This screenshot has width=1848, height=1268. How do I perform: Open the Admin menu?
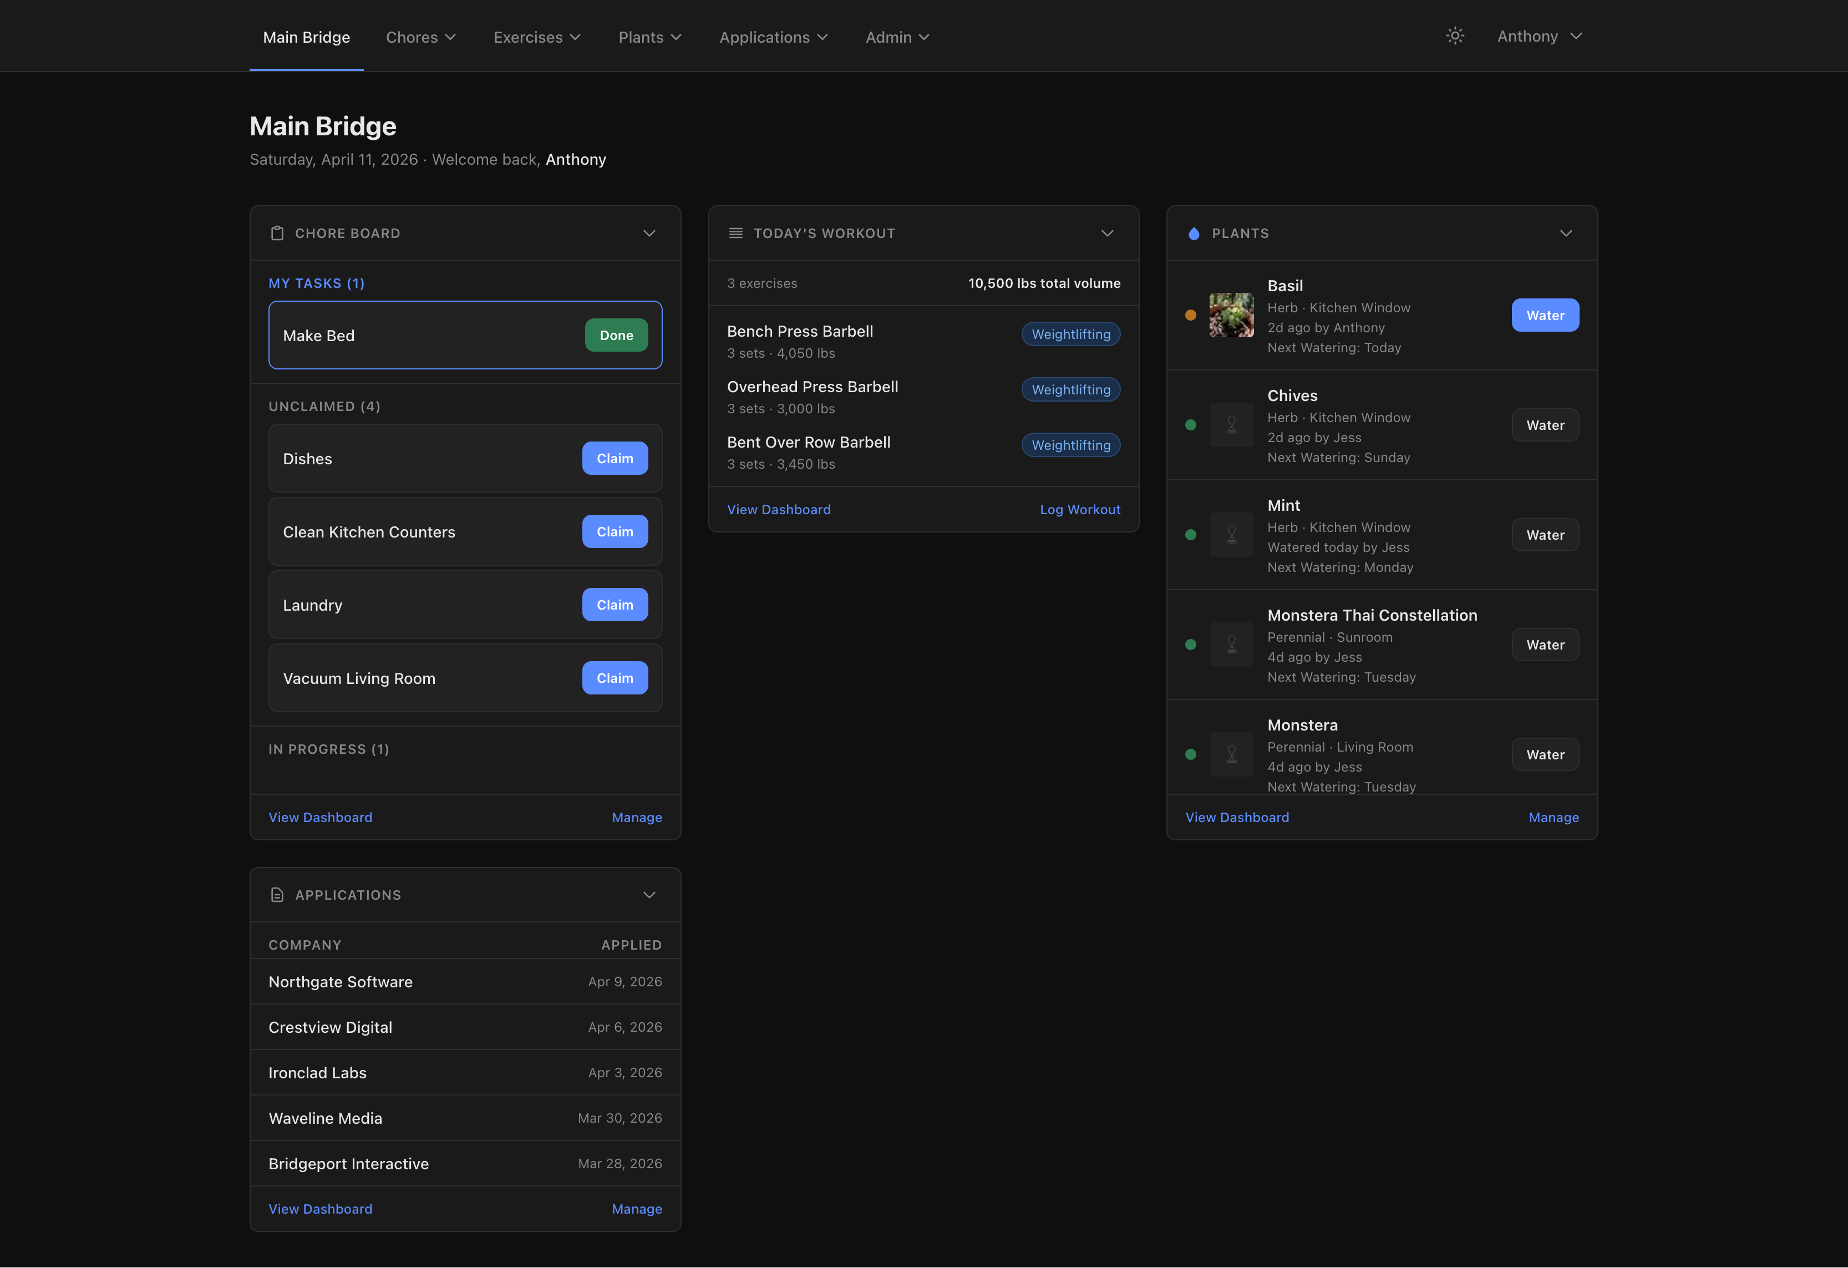[x=897, y=37]
